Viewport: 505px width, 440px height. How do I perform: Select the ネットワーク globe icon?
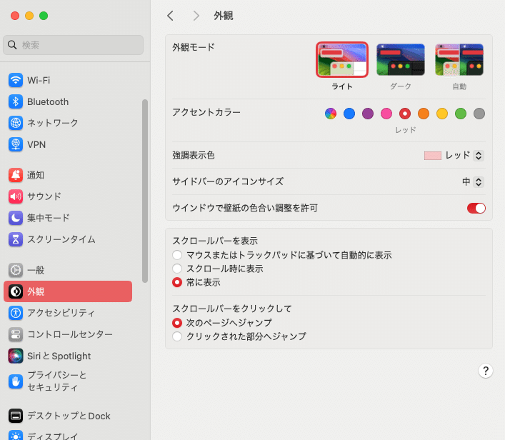[16, 123]
